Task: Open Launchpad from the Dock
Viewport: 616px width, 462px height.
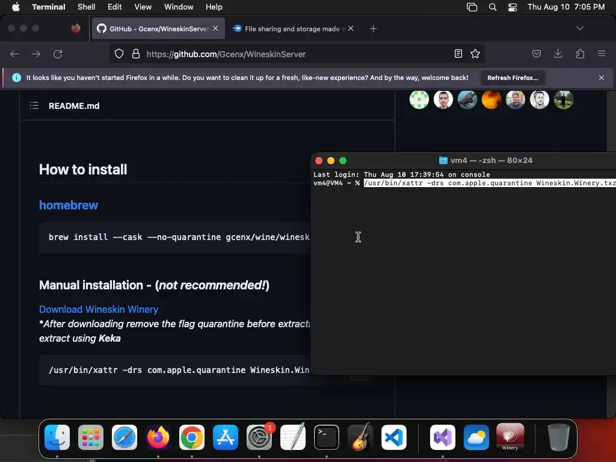Action: click(x=91, y=437)
